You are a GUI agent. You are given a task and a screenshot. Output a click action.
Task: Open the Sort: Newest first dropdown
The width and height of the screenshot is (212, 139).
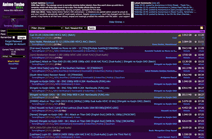click(x=75, y=28)
